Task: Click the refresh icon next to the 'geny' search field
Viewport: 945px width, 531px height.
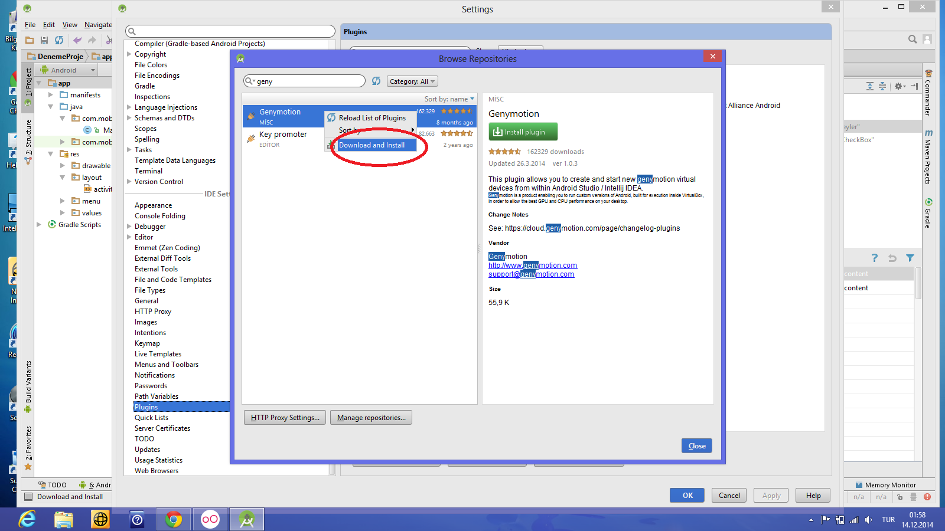Action: 376,81
